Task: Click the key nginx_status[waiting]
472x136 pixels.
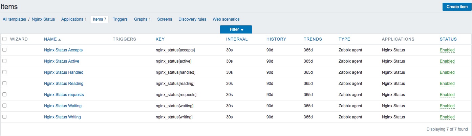Action: pos(175,106)
